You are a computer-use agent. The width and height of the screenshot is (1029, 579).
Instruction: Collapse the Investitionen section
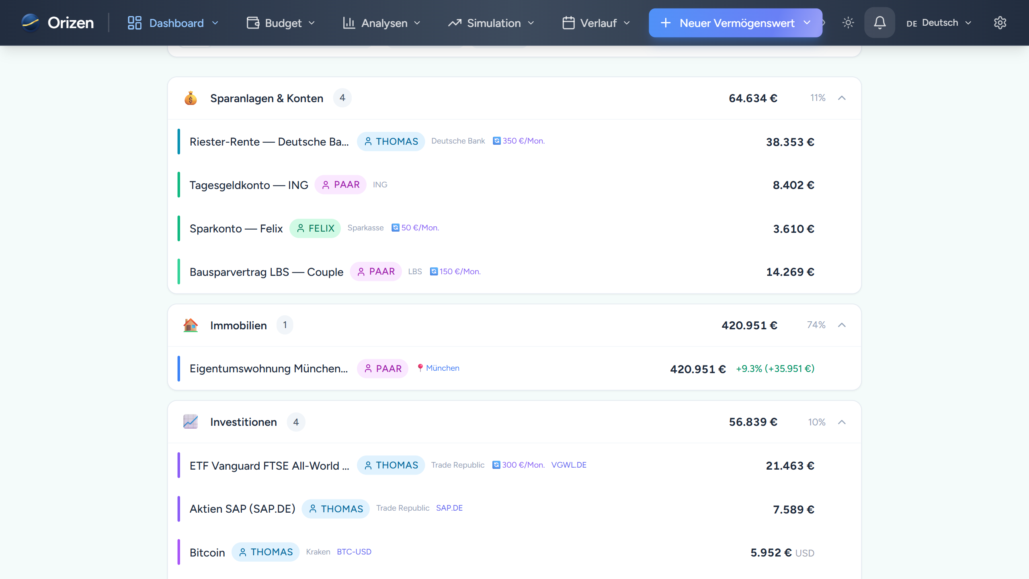[842, 422]
